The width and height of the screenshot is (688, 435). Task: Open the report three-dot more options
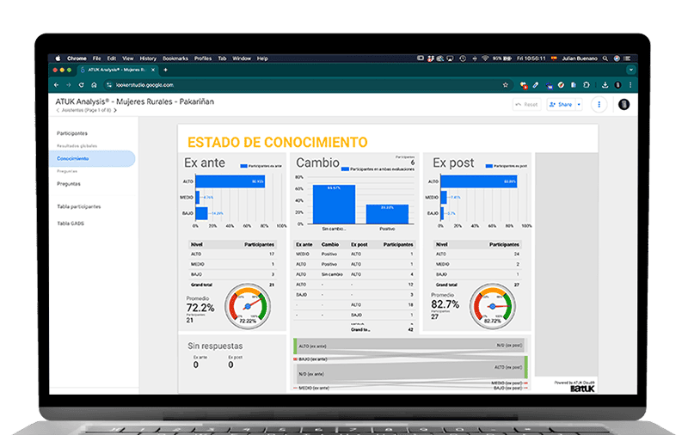click(599, 104)
